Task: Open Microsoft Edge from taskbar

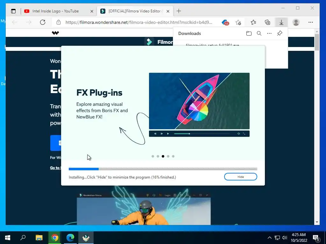Action: 70,238
